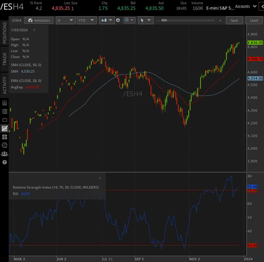Open the grid layout icon in sidebar
Viewport: 264px width, 262px height.
4,137
